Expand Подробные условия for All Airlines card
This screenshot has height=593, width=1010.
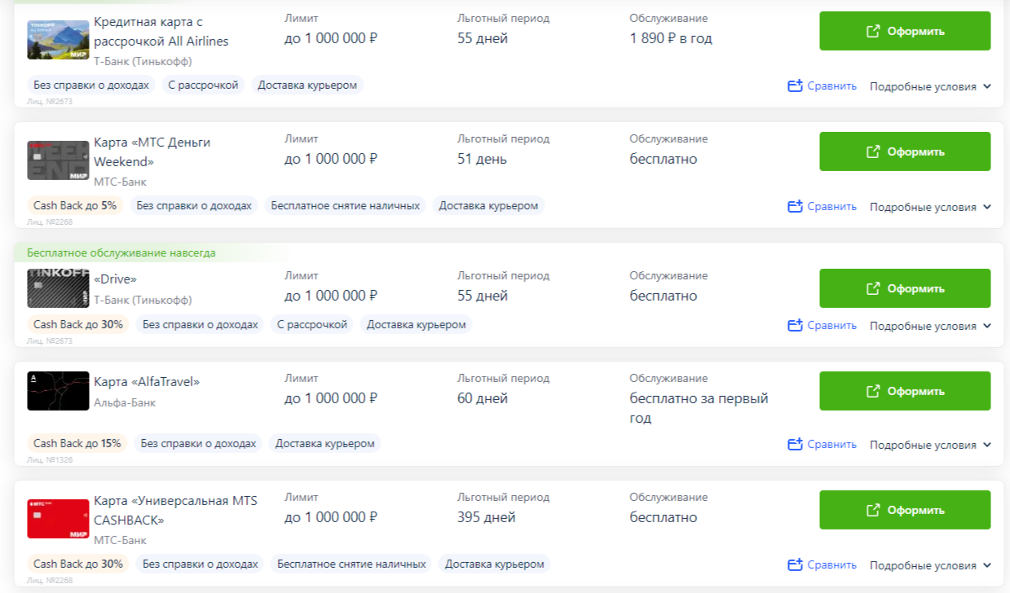click(930, 86)
